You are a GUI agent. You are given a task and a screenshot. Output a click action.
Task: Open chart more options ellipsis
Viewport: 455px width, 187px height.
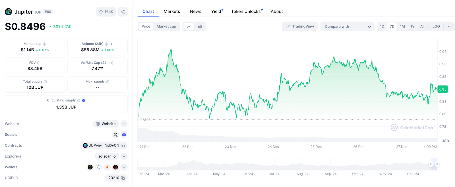450,26
